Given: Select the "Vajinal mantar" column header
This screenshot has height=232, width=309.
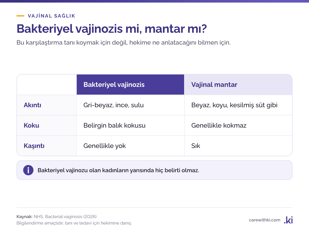Looking at the screenshot, I should click(x=238, y=85).
